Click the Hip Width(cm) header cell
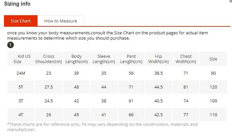Screen dimensions: 232x139 [x=159, y=59]
